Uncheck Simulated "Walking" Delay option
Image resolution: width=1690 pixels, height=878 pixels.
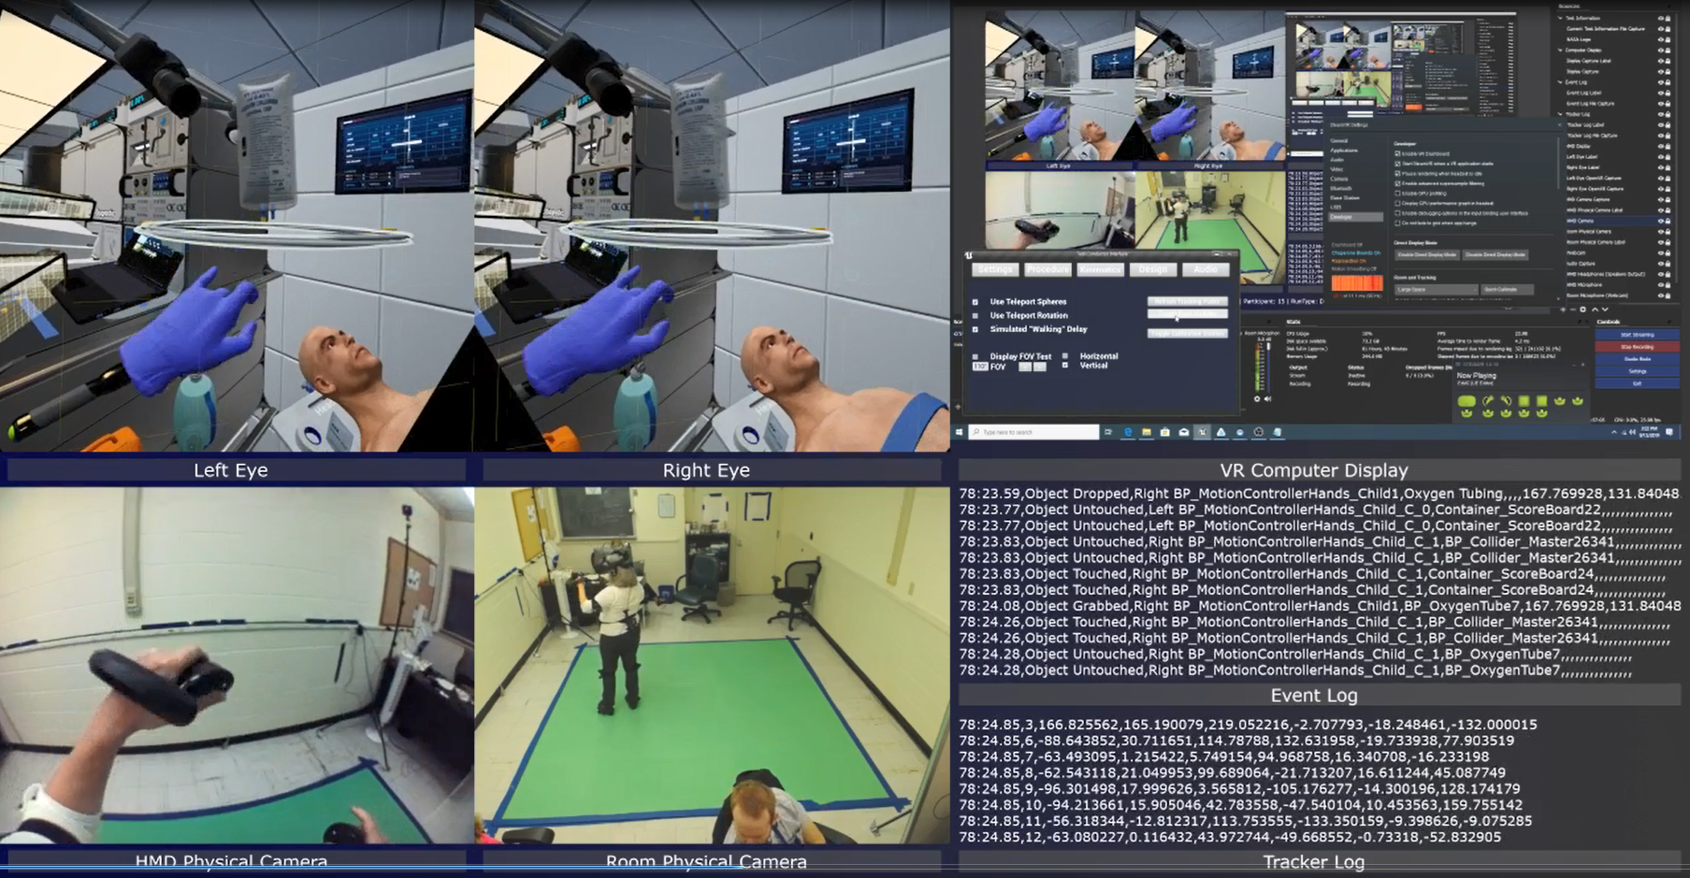point(975,329)
